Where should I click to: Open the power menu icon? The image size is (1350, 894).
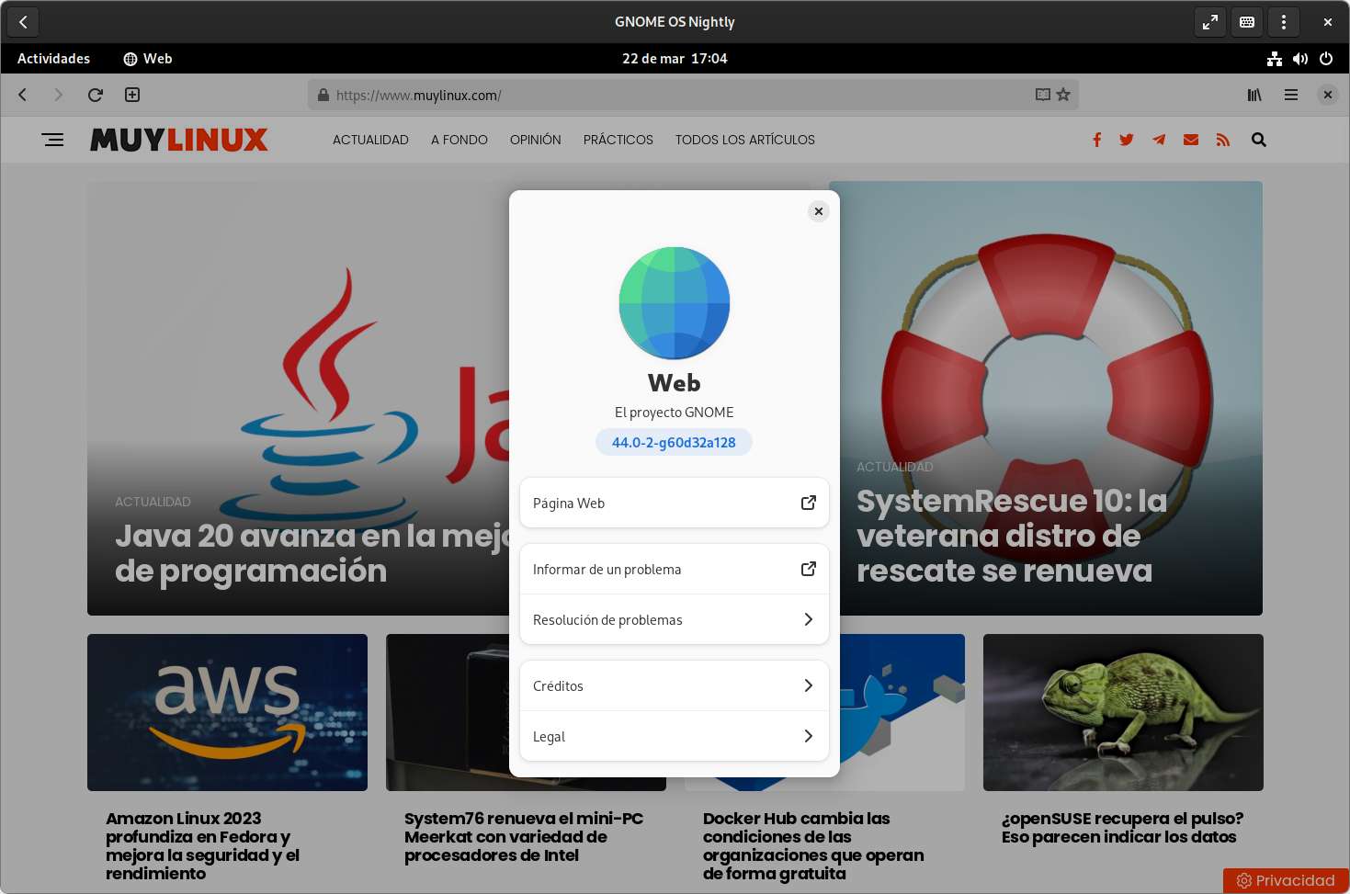pos(1326,59)
